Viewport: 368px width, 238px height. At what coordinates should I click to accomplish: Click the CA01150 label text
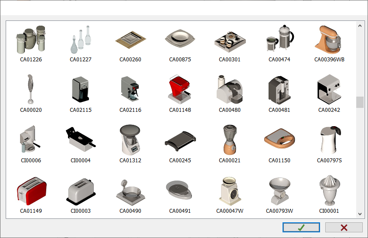(279, 161)
